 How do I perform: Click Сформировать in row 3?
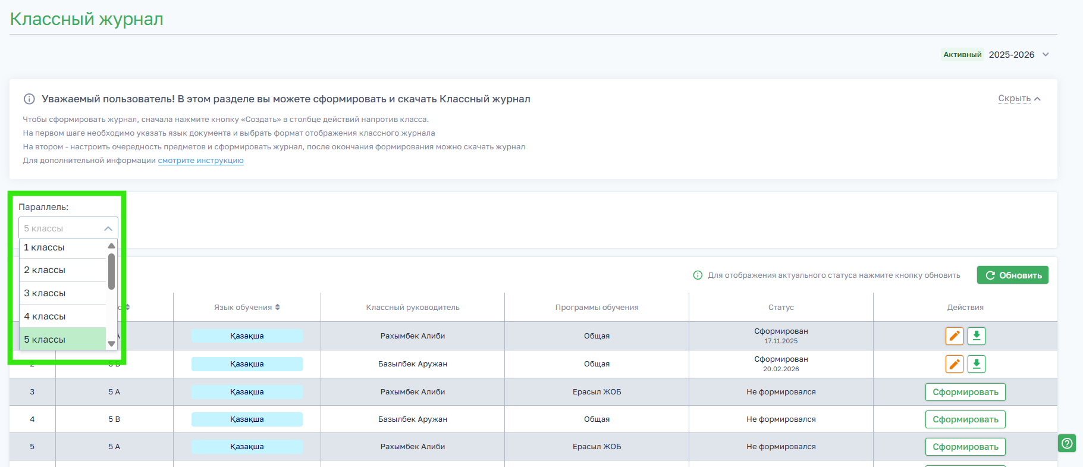click(965, 392)
